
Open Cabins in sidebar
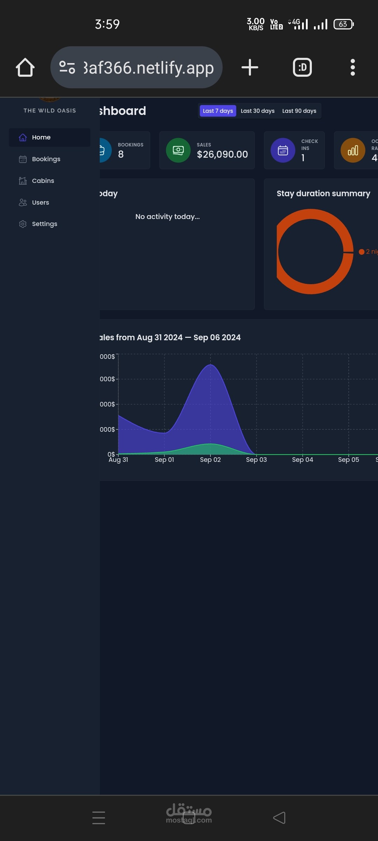click(50, 181)
